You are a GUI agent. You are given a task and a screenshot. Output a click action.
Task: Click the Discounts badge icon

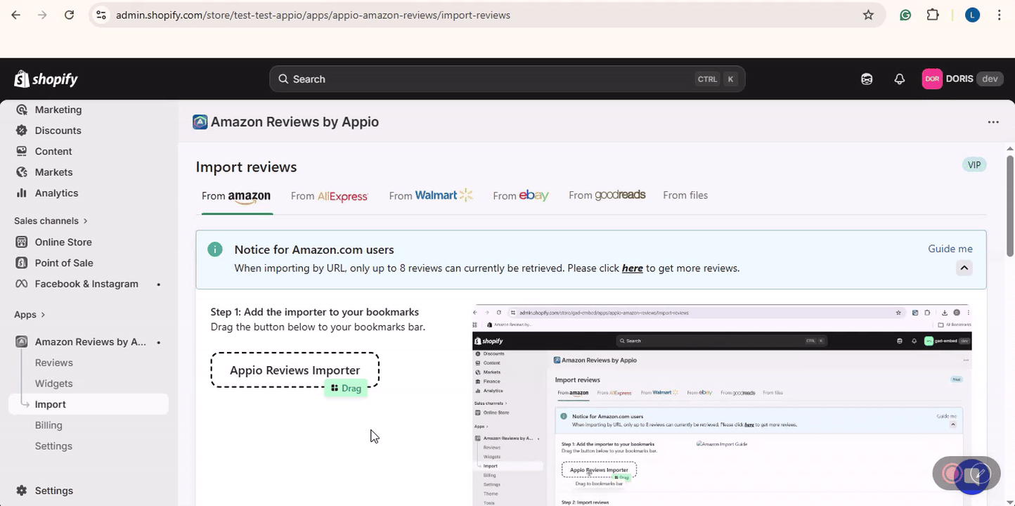[22, 131]
